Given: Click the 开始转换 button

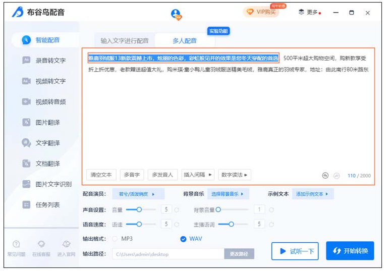Looking at the screenshot, I should pos(350,251).
